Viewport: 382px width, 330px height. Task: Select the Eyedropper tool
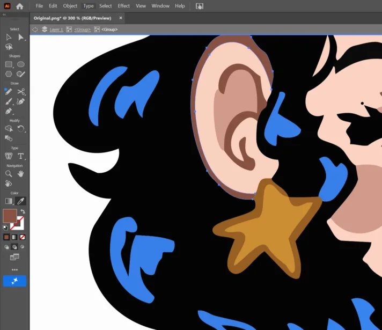pos(21,201)
